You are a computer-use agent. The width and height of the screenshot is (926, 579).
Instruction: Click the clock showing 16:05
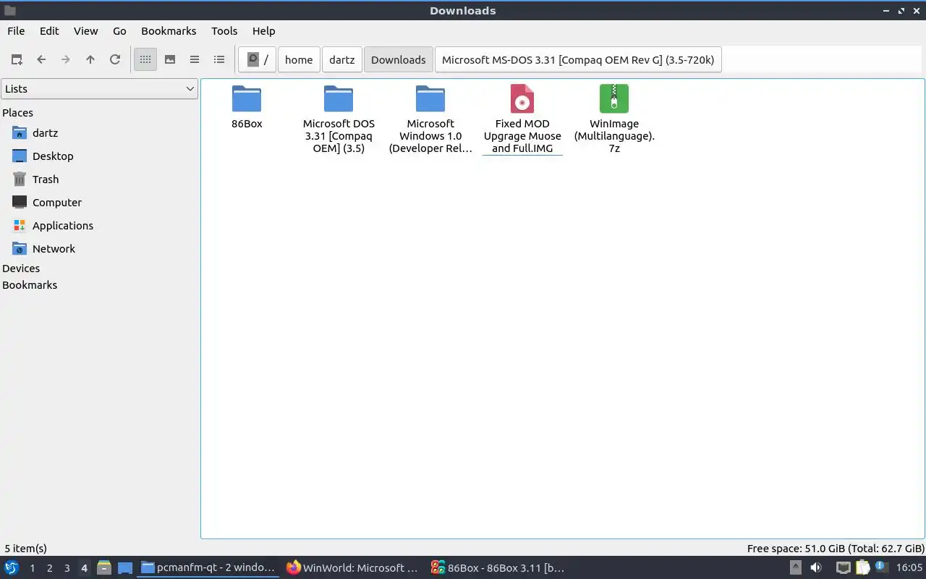pos(909,568)
